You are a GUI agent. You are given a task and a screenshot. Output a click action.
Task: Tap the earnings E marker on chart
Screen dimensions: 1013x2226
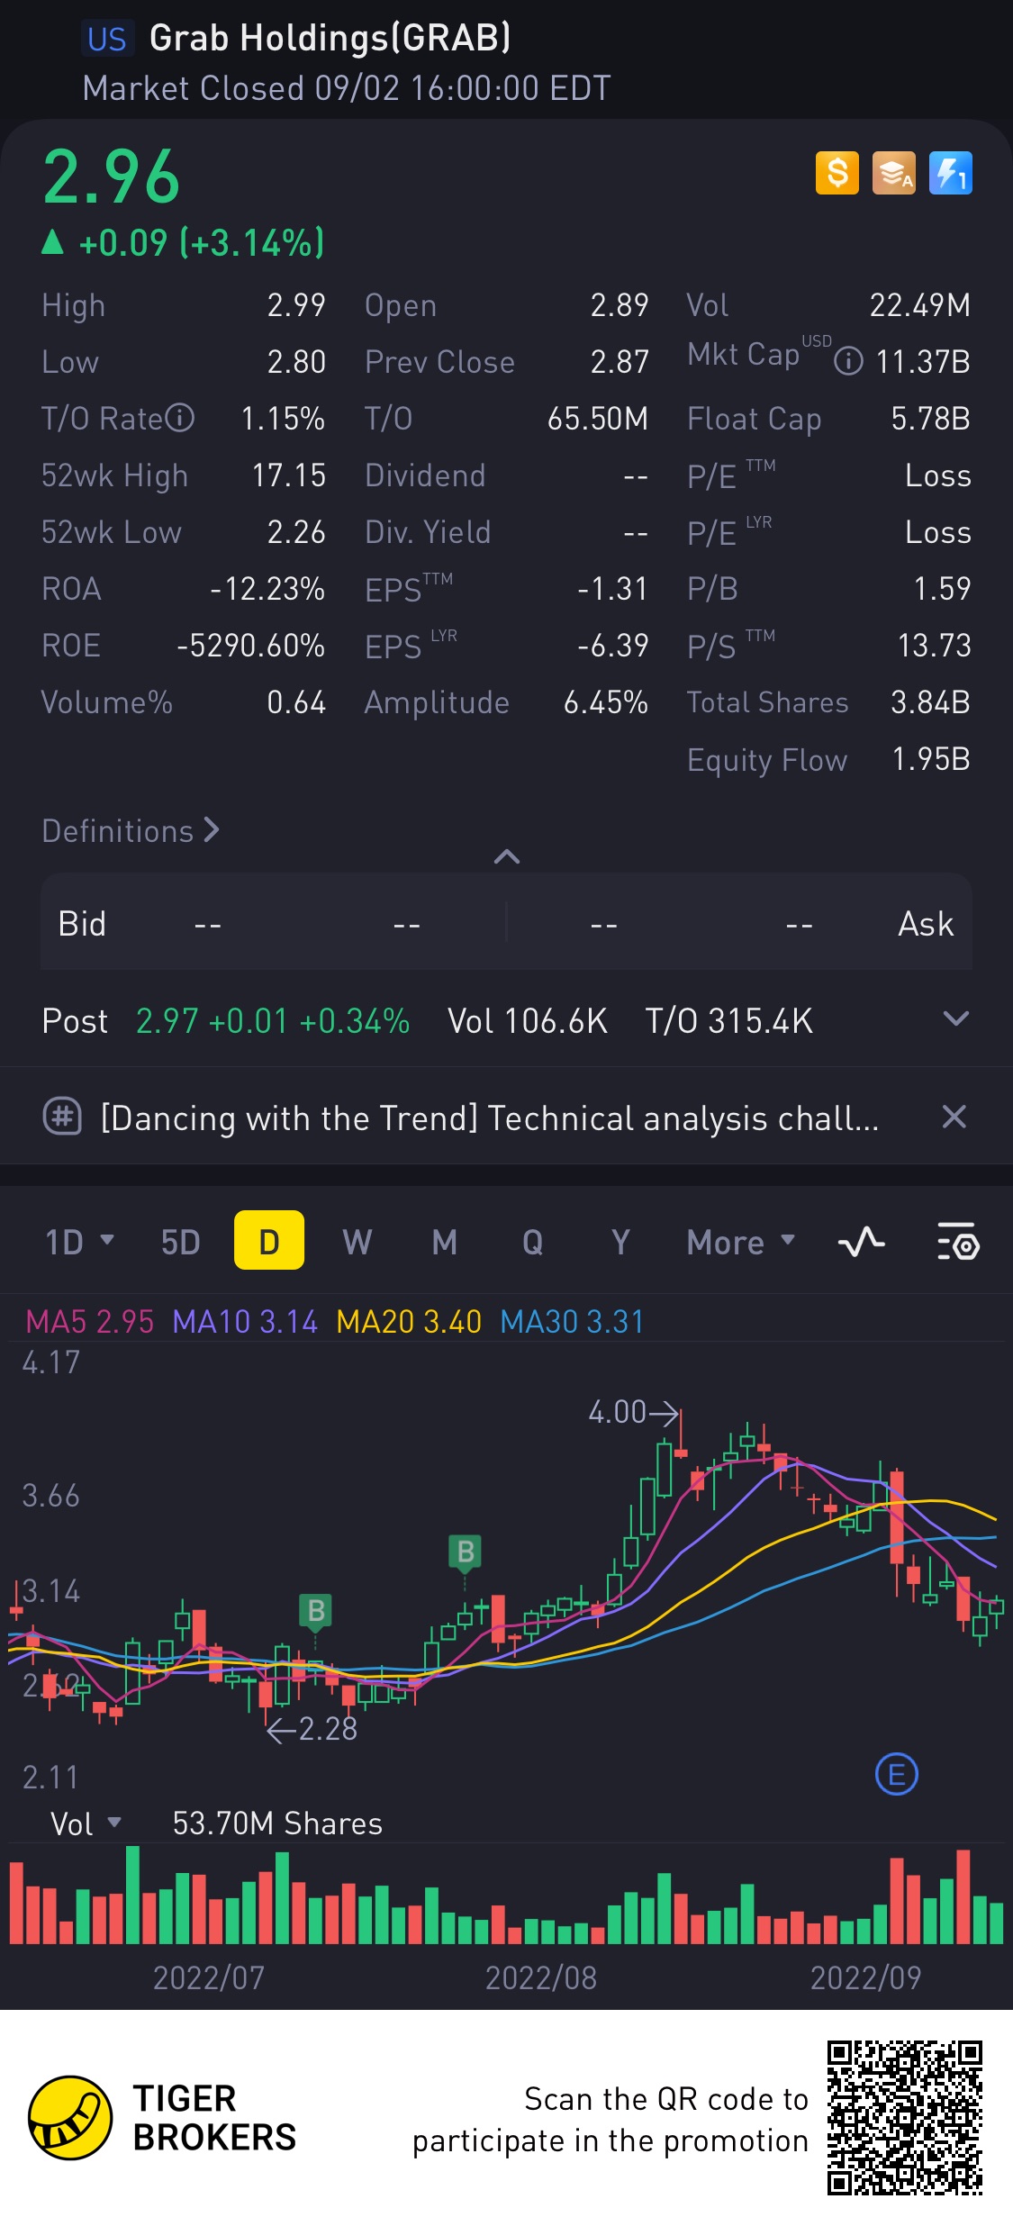pos(896,1775)
